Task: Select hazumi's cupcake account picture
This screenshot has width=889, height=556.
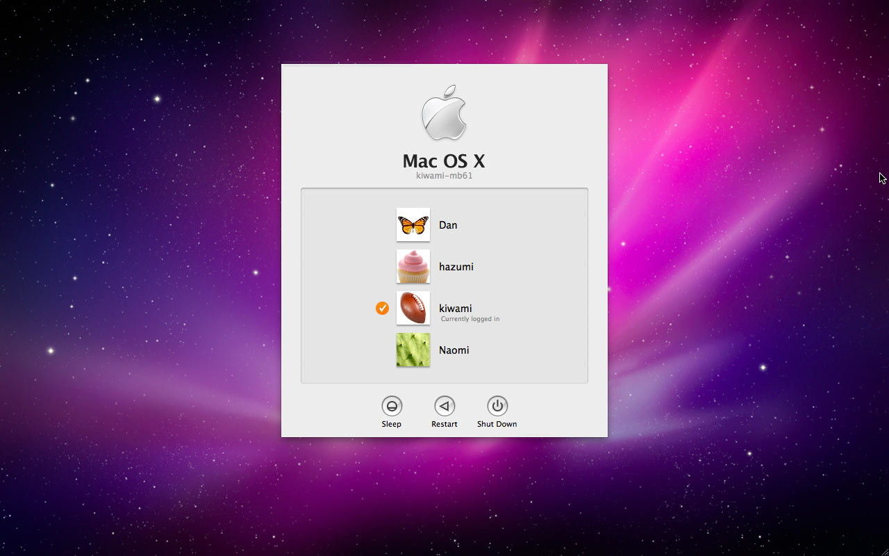Action: 413,267
